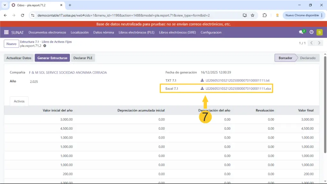Viewport: 327px width, 184px height.
Task: Open the Configuracion menu
Action: [x=211, y=32]
